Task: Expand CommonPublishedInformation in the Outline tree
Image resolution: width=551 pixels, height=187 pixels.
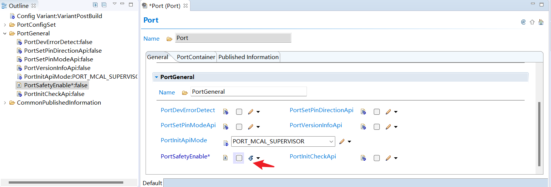Action: click(x=5, y=103)
